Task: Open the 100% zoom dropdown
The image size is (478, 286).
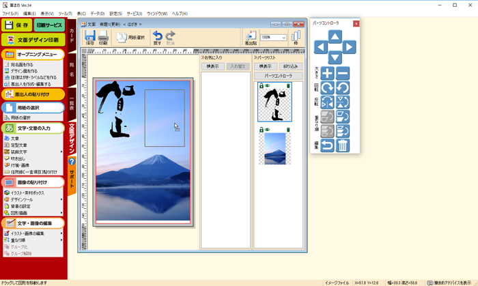Action: (283, 38)
